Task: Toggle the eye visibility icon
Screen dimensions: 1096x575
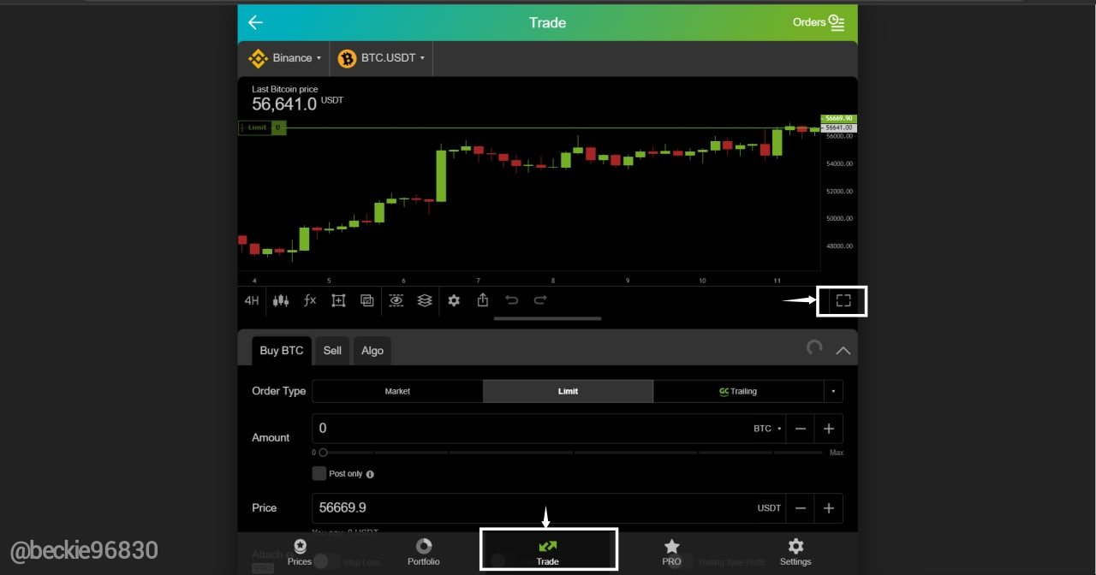Action: 396,300
